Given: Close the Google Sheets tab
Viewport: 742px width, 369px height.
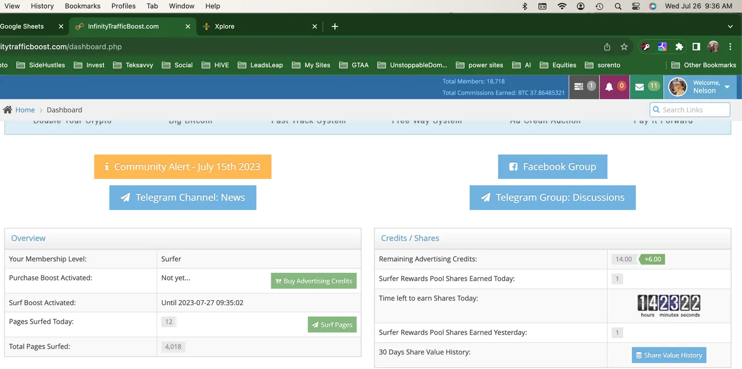Looking at the screenshot, I should [x=61, y=26].
